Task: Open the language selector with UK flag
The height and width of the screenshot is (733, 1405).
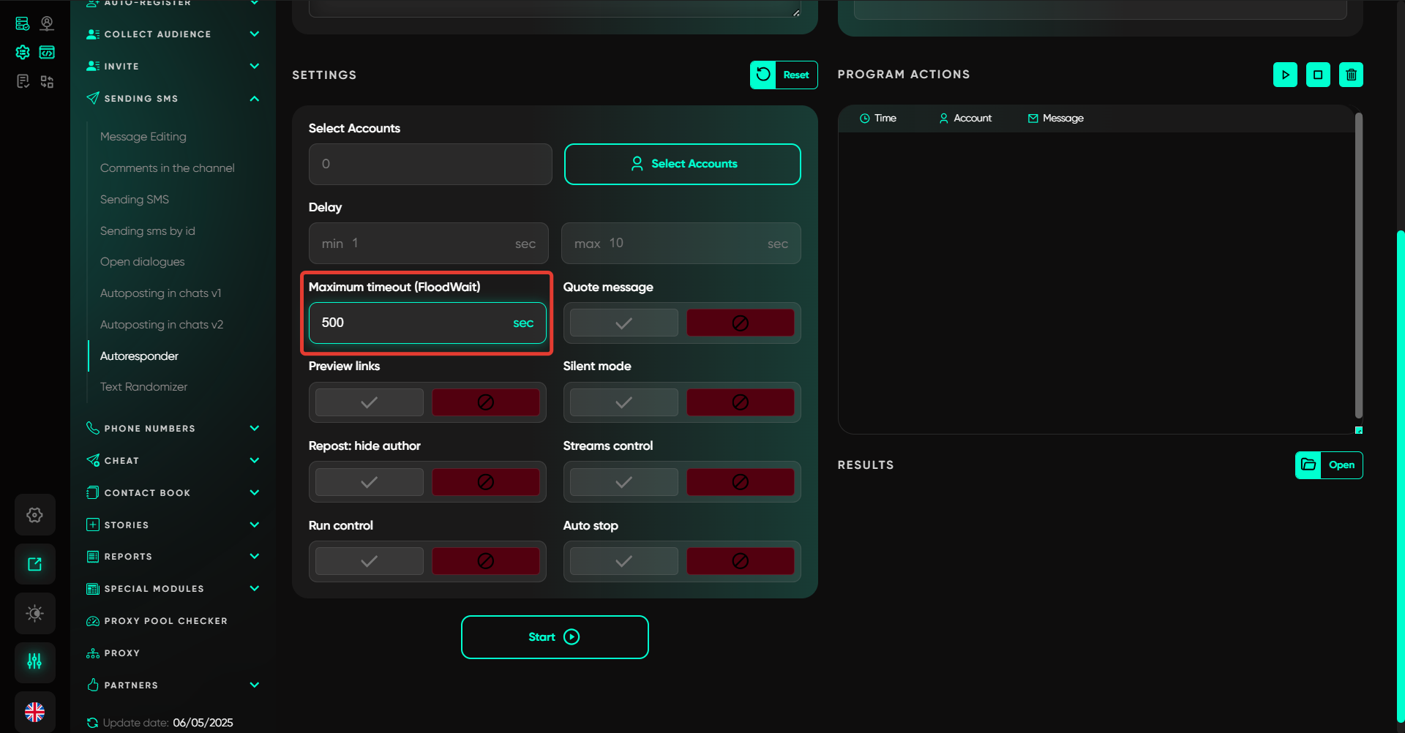Action: click(34, 711)
